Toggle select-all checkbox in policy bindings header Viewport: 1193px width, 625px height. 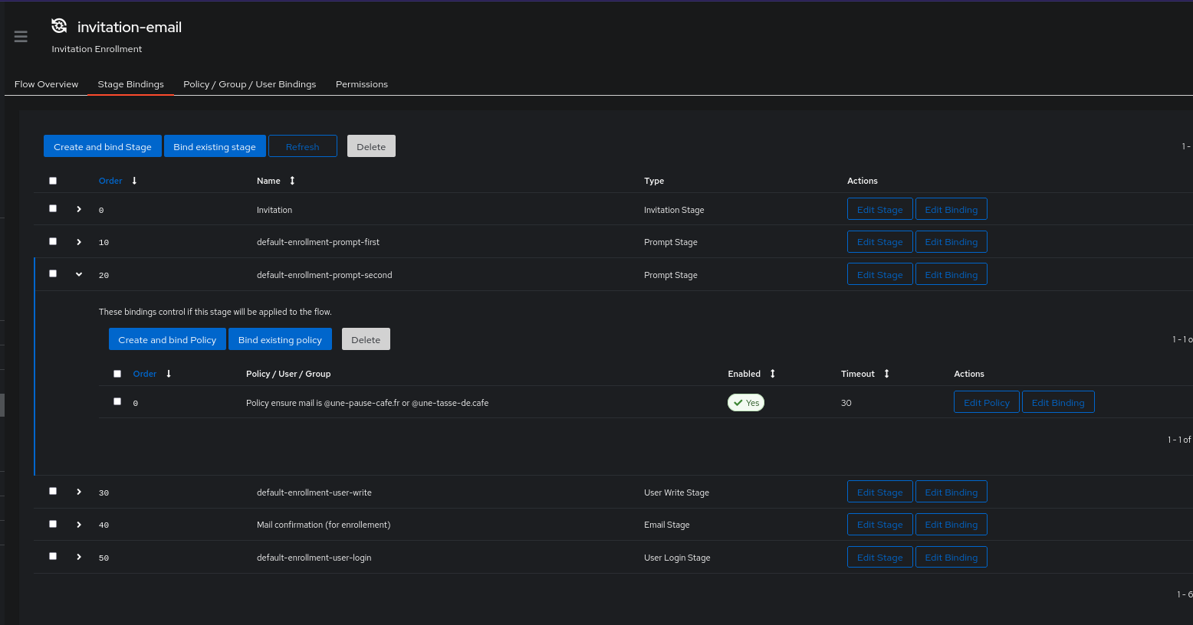click(117, 374)
